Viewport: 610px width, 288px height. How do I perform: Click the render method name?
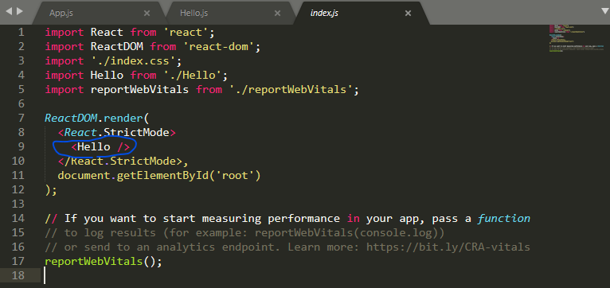coord(123,118)
